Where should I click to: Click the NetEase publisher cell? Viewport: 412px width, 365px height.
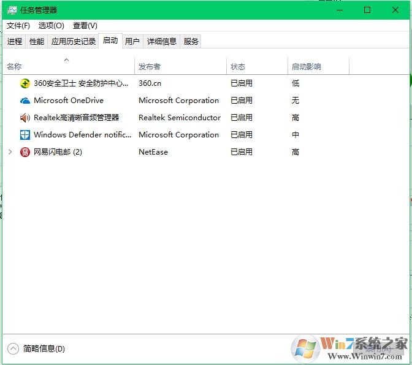(153, 152)
